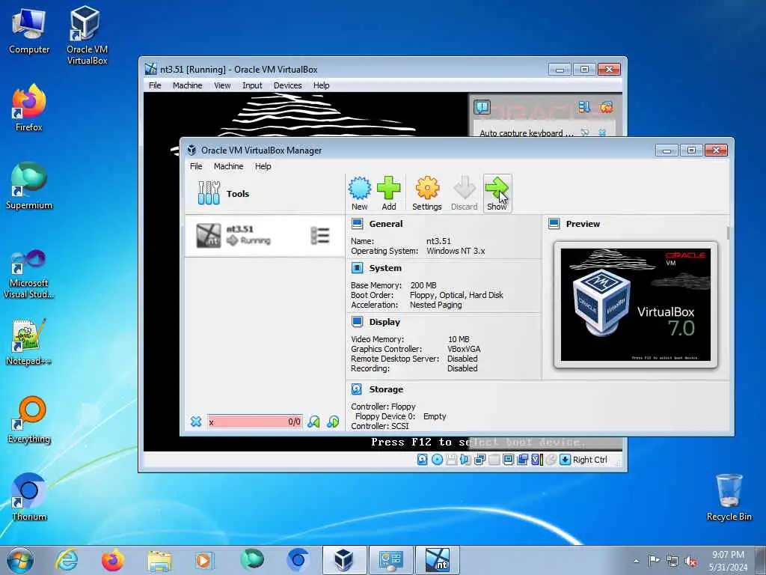Image resolution: width=766 pixels, height=575 pixels.
Task: Click the Auto capture keyboard notification text
Action: click(526, 133)
